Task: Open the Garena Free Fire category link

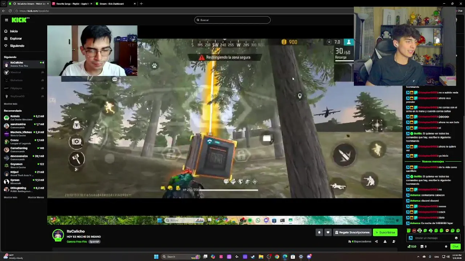Action: 77,242
